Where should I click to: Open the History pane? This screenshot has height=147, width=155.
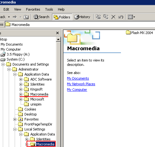click(x=82, y=17)
